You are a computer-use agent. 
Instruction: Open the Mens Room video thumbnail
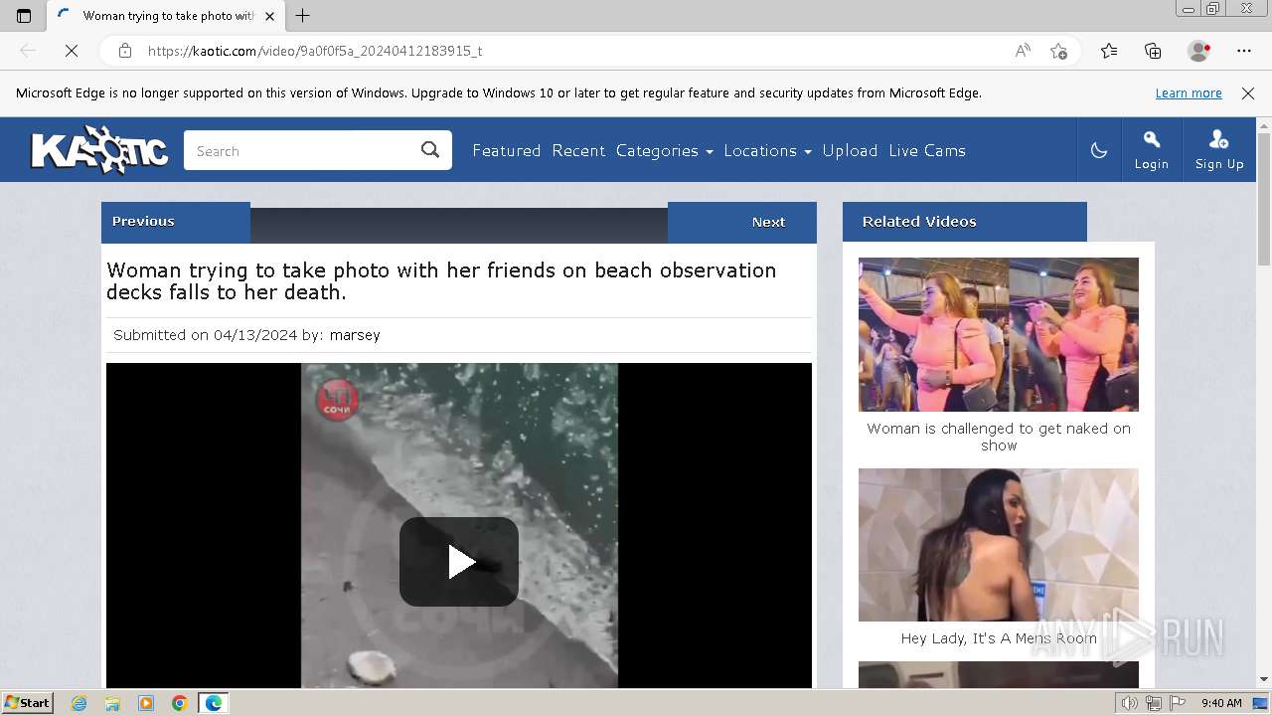(999, 545)
